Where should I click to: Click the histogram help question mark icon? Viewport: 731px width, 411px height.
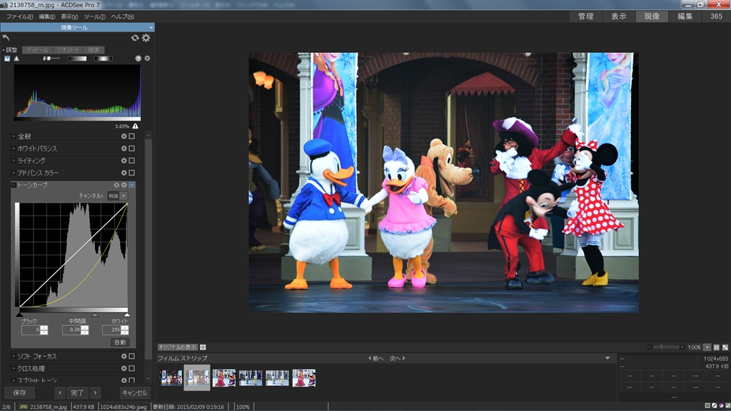tap(138, 59)
